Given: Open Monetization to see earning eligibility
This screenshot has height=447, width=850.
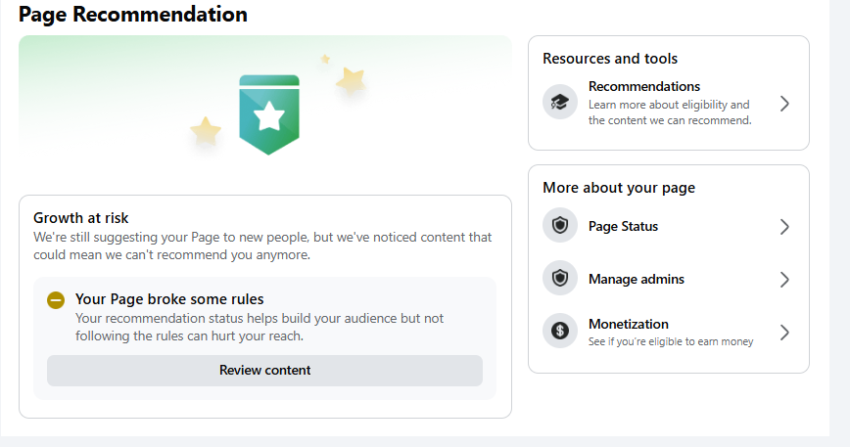Looking at the screenshot, I should [x=669, y=332].
